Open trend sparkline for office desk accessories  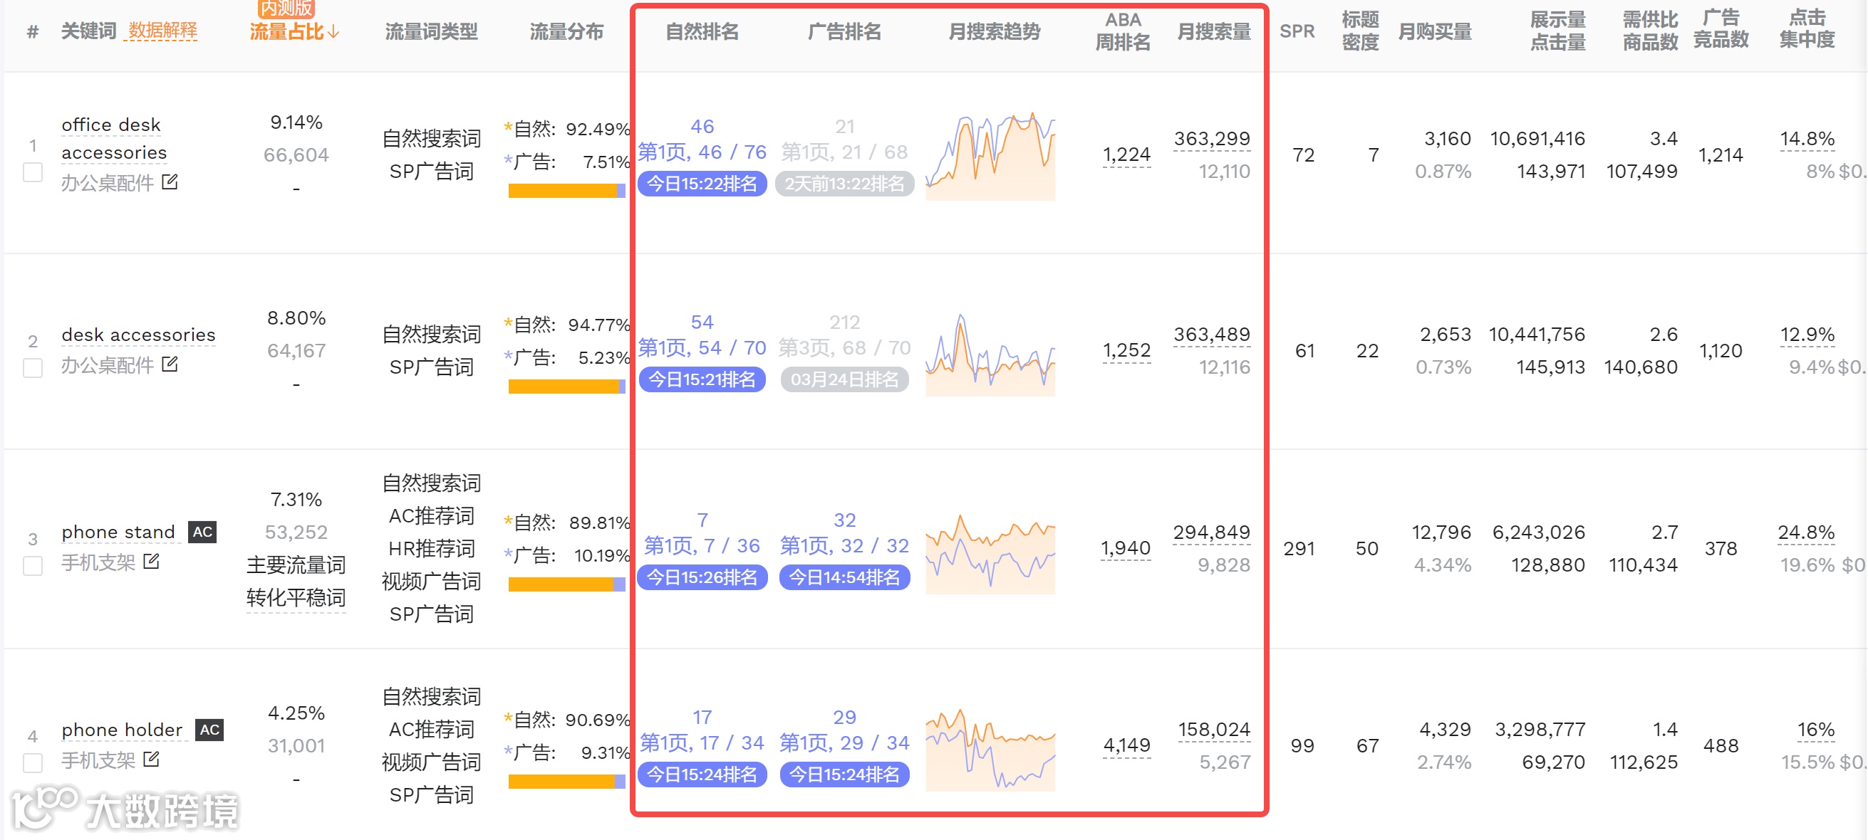pyautogui.click(x=990, y=157)
